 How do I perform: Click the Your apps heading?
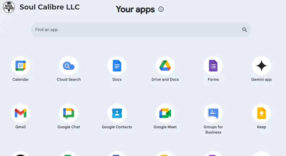point(135,9)
